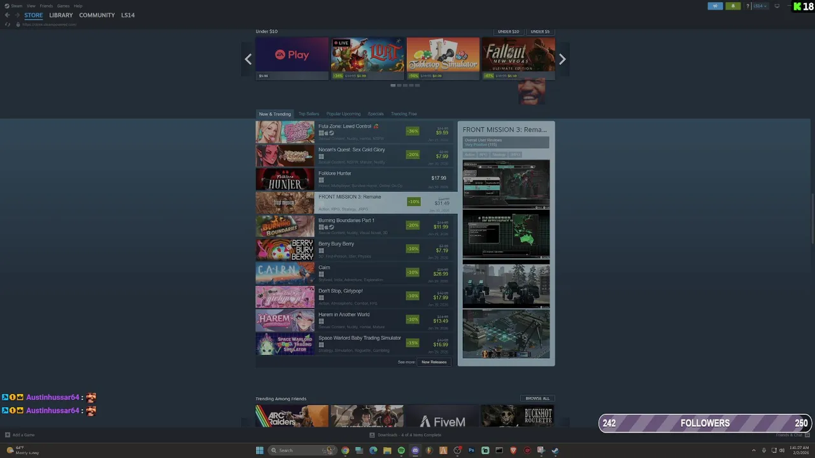The height and width of the screenshot is (458, 815).
Task: Click Add a Game
Action: pos(20,435)
